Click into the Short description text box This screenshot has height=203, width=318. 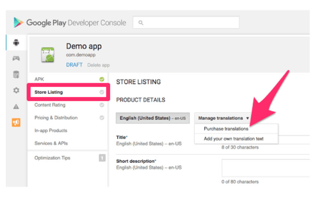[266, 168]
